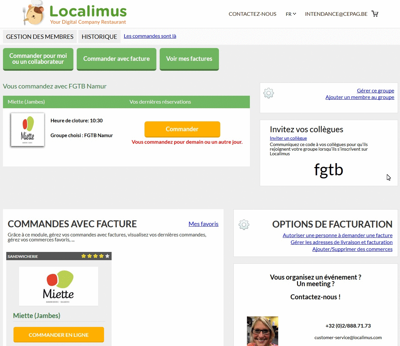Image resolution: width=400 pixels, height=346 pixels.
Task: Click the 'SANDWICHERIE' category label
Action: click(x=23, y=256)
